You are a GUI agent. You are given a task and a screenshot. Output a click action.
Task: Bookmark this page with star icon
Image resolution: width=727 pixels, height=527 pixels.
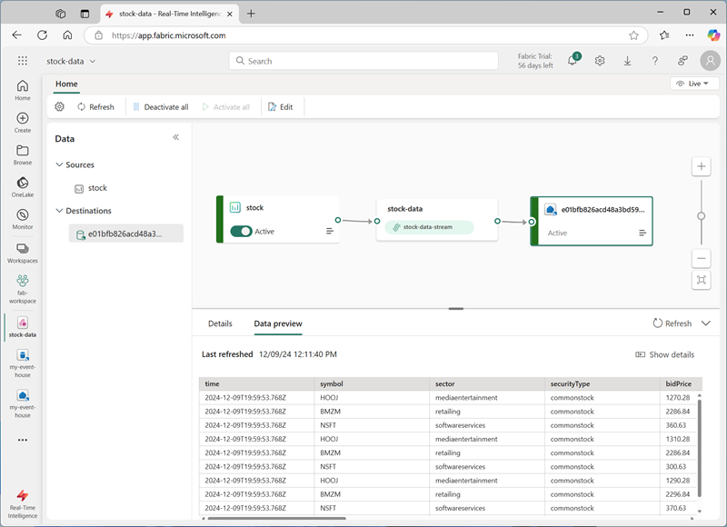(x=633, y=35)
